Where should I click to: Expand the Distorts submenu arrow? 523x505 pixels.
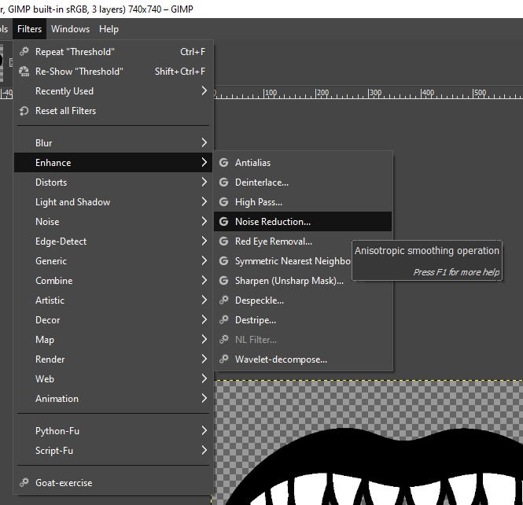(204, 182)
